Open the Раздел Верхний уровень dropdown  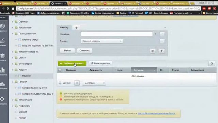point(102,41)
